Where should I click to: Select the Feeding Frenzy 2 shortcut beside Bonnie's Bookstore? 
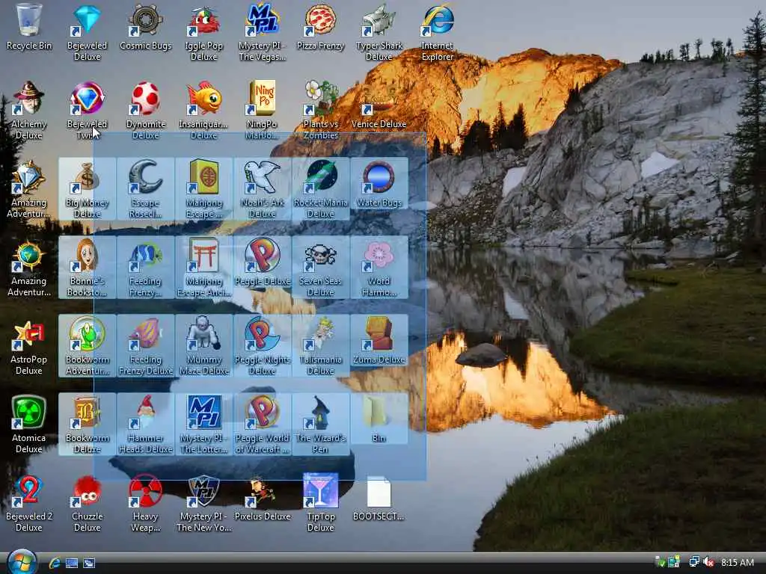(x=146, y=267)
